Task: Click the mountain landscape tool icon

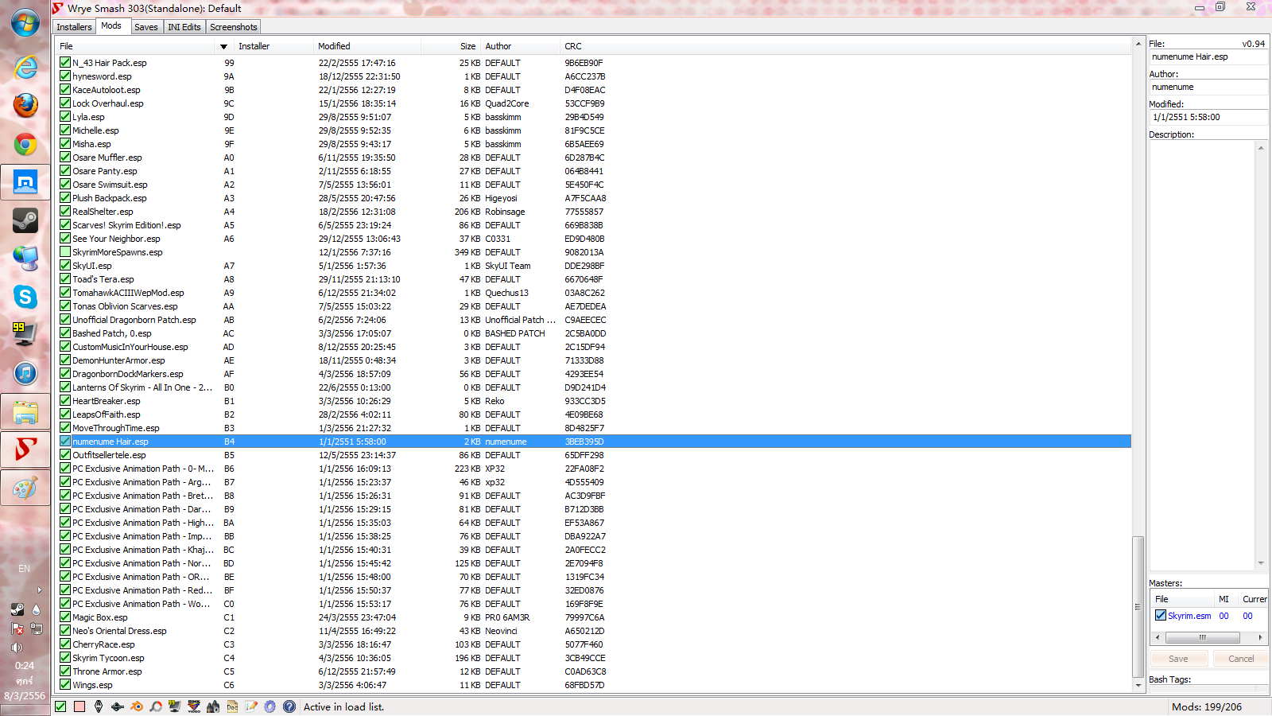Action: 213,706
